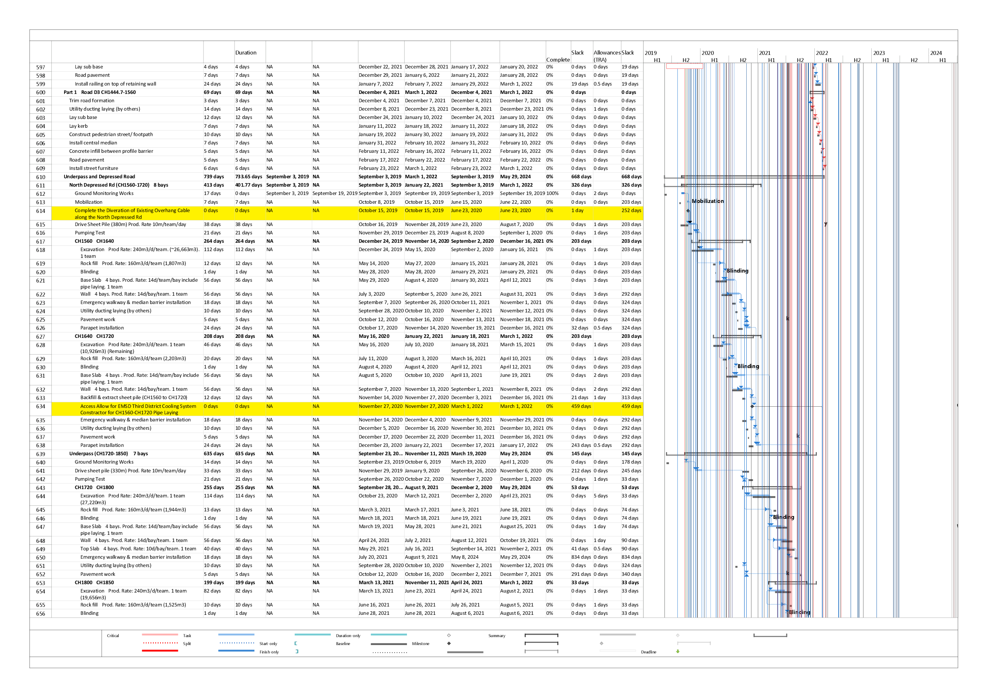
Task: Click 'Start-only' legend label
Action: click(268, 644)
